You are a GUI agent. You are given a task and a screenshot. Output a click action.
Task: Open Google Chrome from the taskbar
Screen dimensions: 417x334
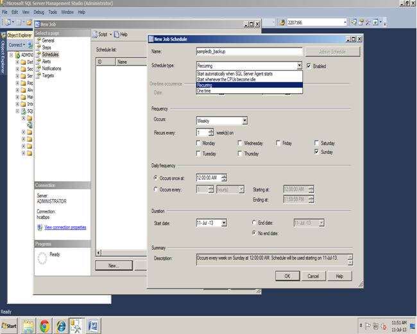(44, 326)
